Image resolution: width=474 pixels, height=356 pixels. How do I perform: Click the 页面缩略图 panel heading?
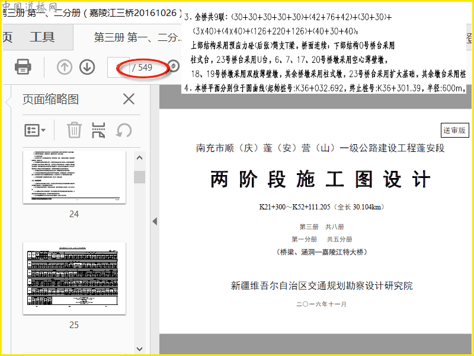(x=51, y=99)
